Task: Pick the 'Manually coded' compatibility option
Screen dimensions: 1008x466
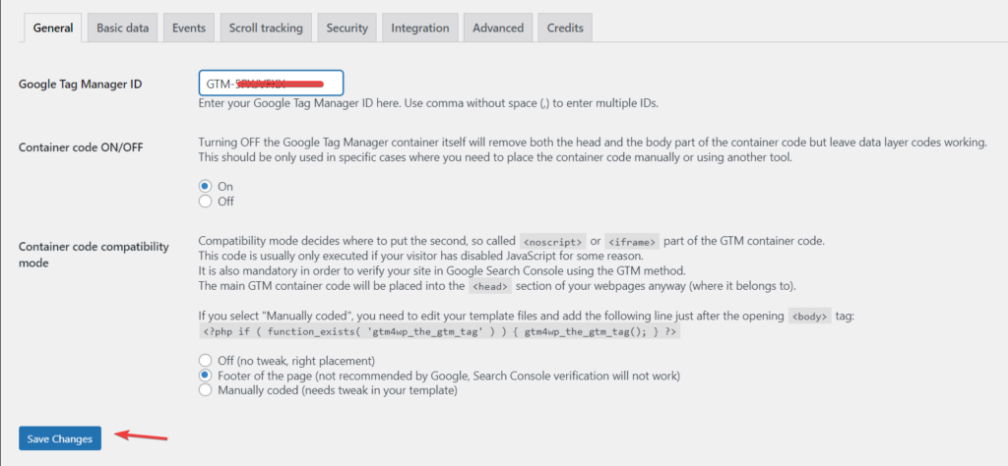Action: [x=206, y=390]
